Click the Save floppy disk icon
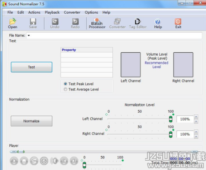The width and height of the screenshot is (206, 170). click(x=33, y=23)
